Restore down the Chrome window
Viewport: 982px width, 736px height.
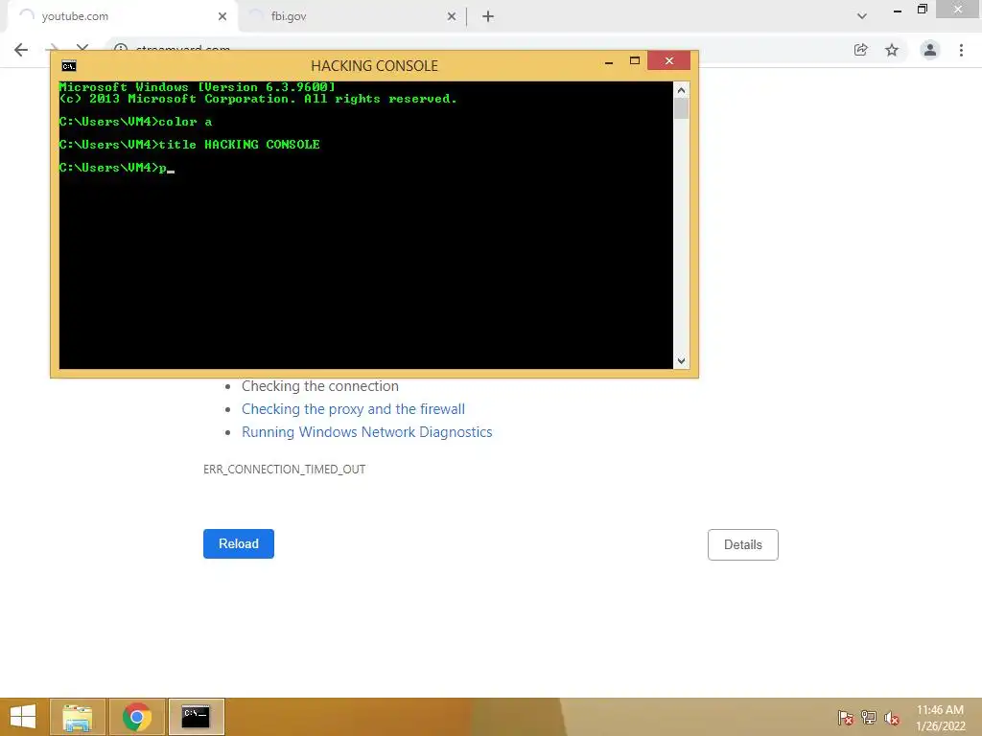pos(922,9)
